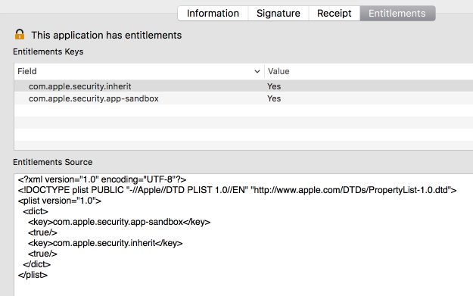Click the plist version="1.0" line
473x296 pixels.
click(60, 201)
